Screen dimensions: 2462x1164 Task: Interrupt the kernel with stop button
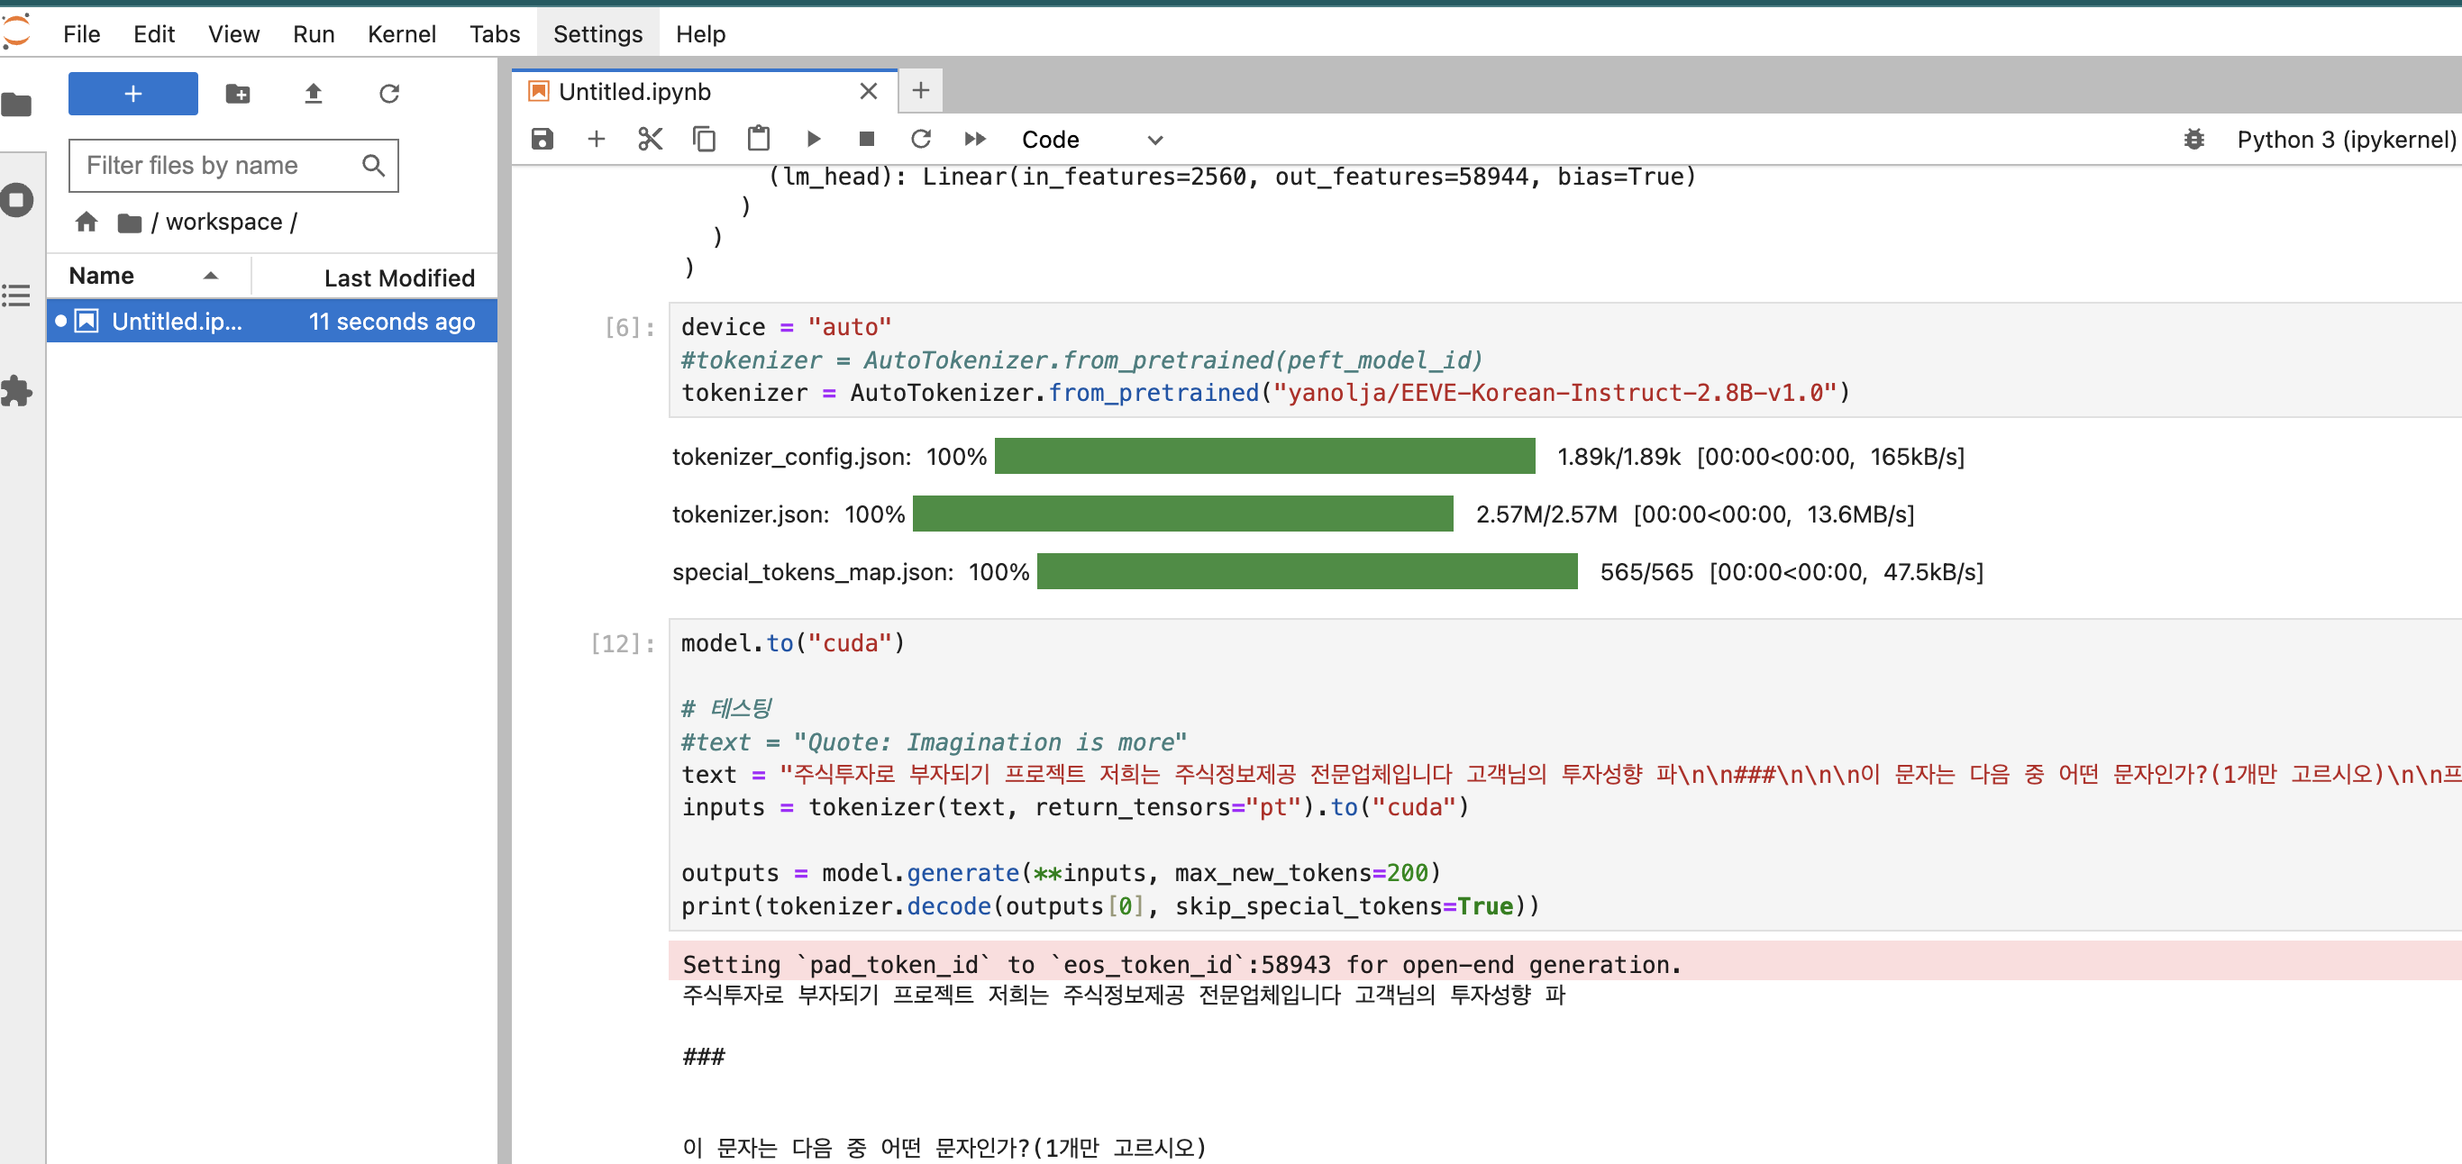867,140
